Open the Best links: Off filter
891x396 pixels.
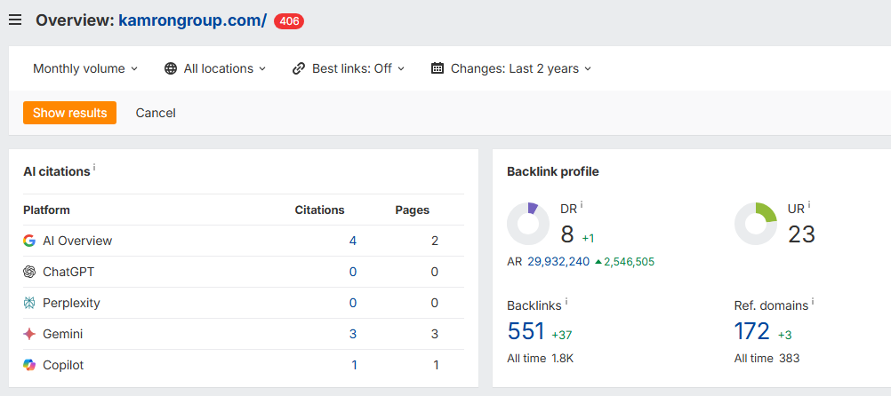click(349, 68)
